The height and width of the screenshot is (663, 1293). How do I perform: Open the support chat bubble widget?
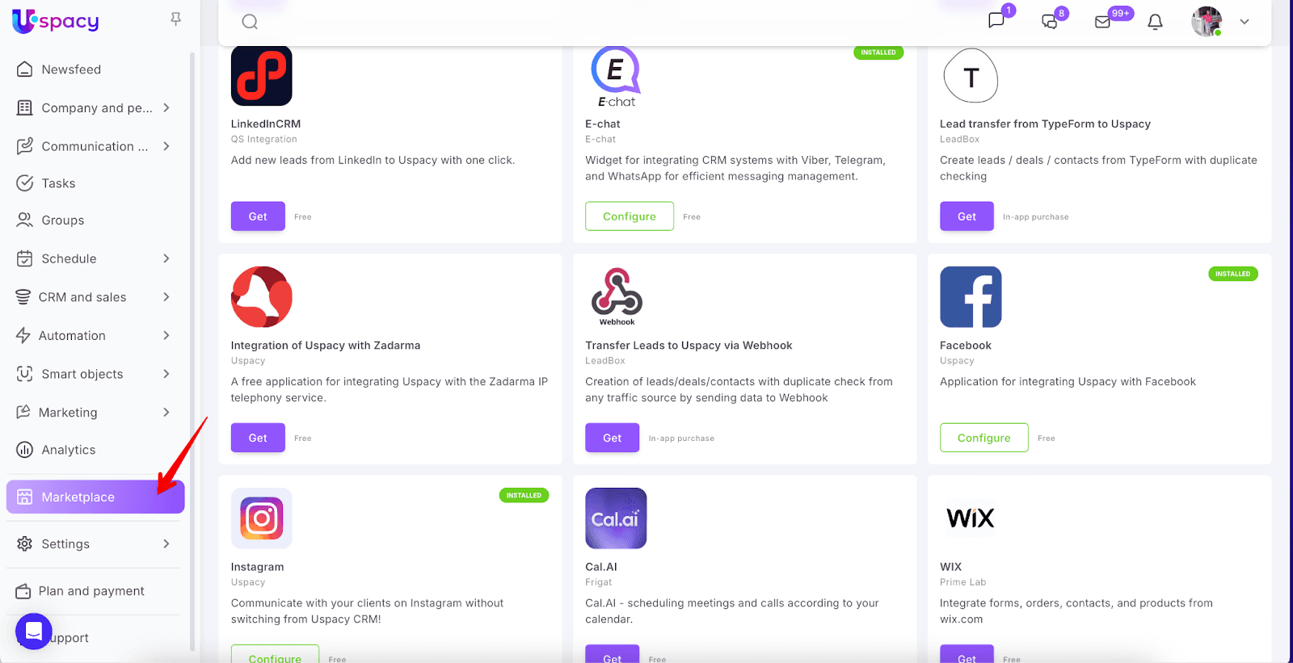pos(33,631)
